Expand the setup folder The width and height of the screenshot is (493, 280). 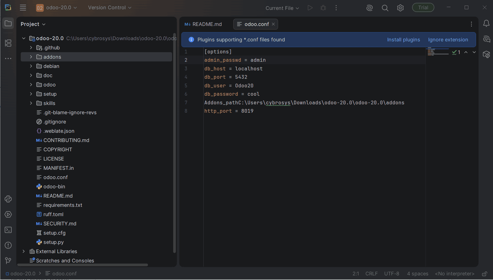(x=31, y=94)
